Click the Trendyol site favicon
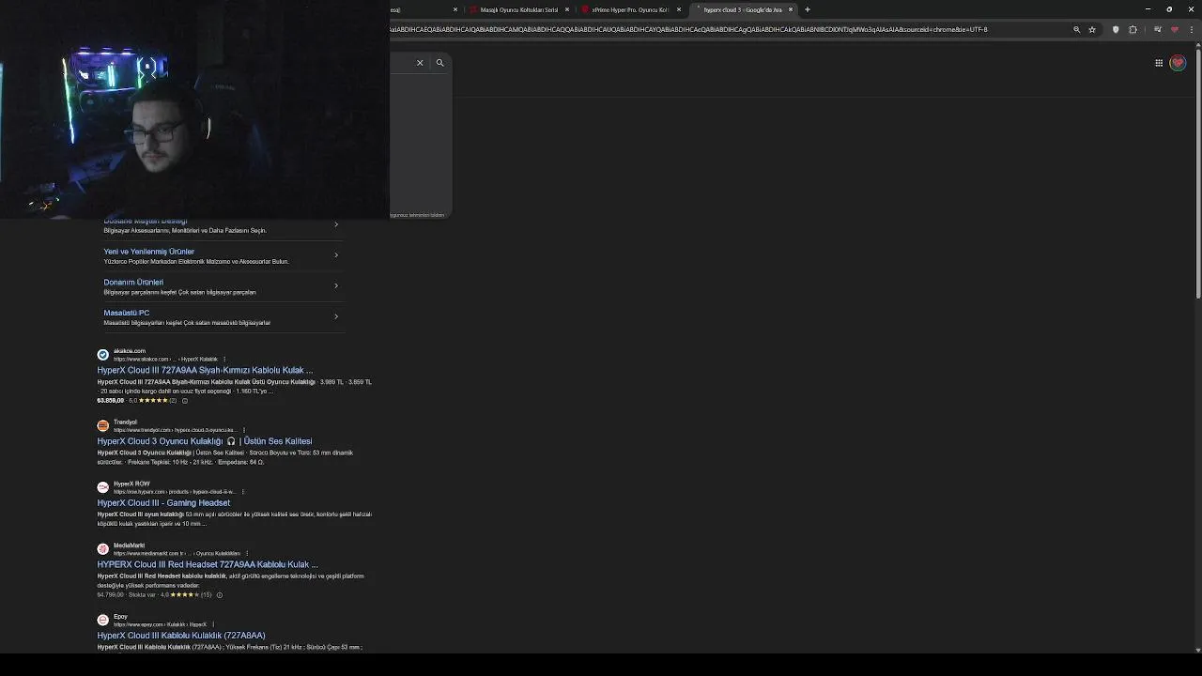The image size is (1202, 676). [x=102, y=425]
